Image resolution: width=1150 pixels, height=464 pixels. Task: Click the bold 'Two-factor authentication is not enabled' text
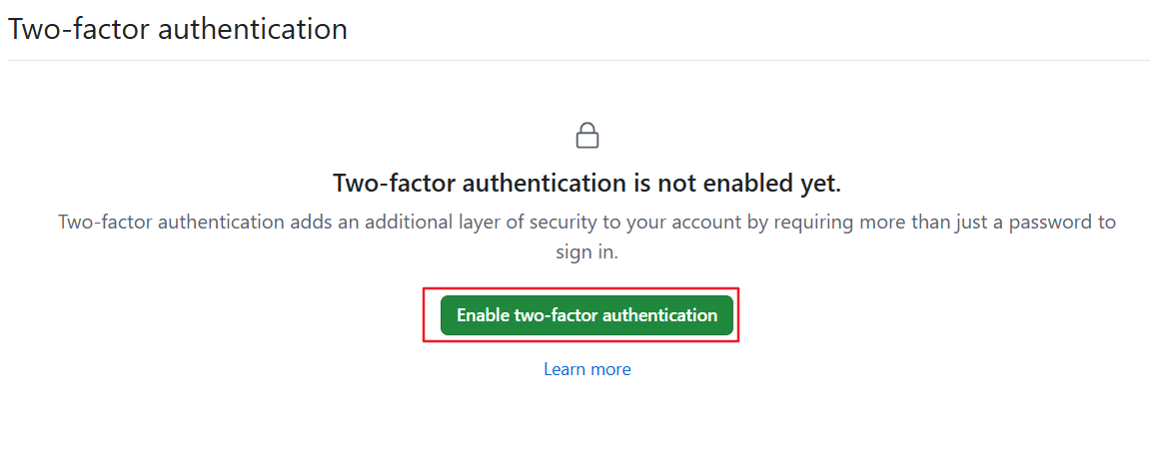(586, 184)
